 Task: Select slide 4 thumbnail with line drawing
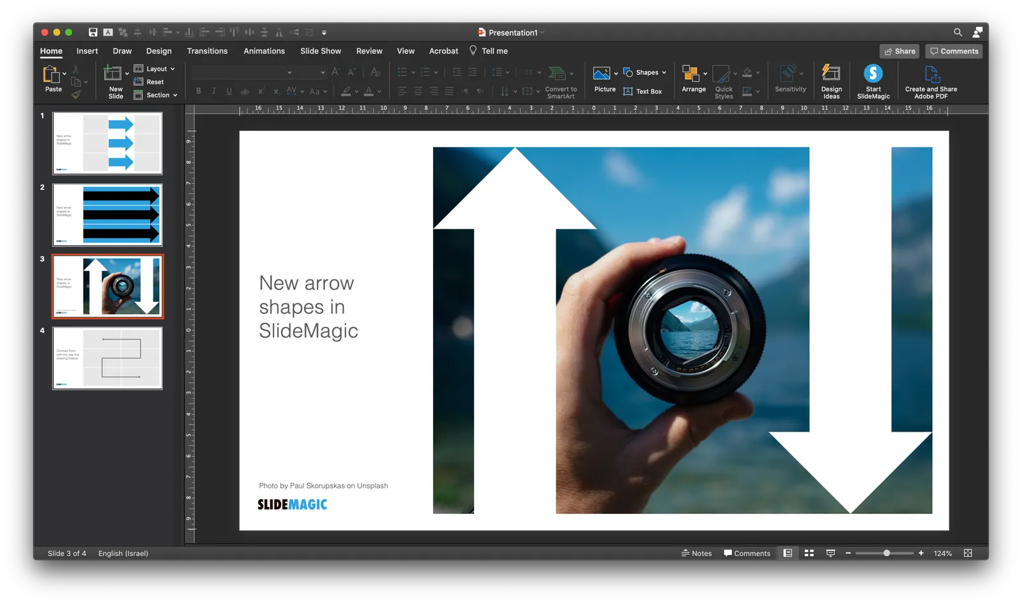click(107, 358)
